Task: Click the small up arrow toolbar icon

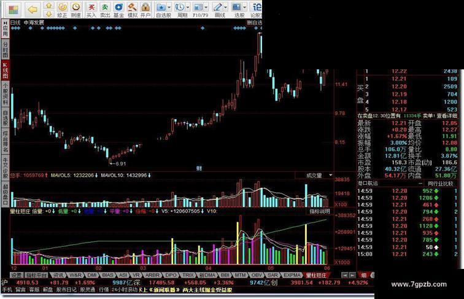Action: 49,6
